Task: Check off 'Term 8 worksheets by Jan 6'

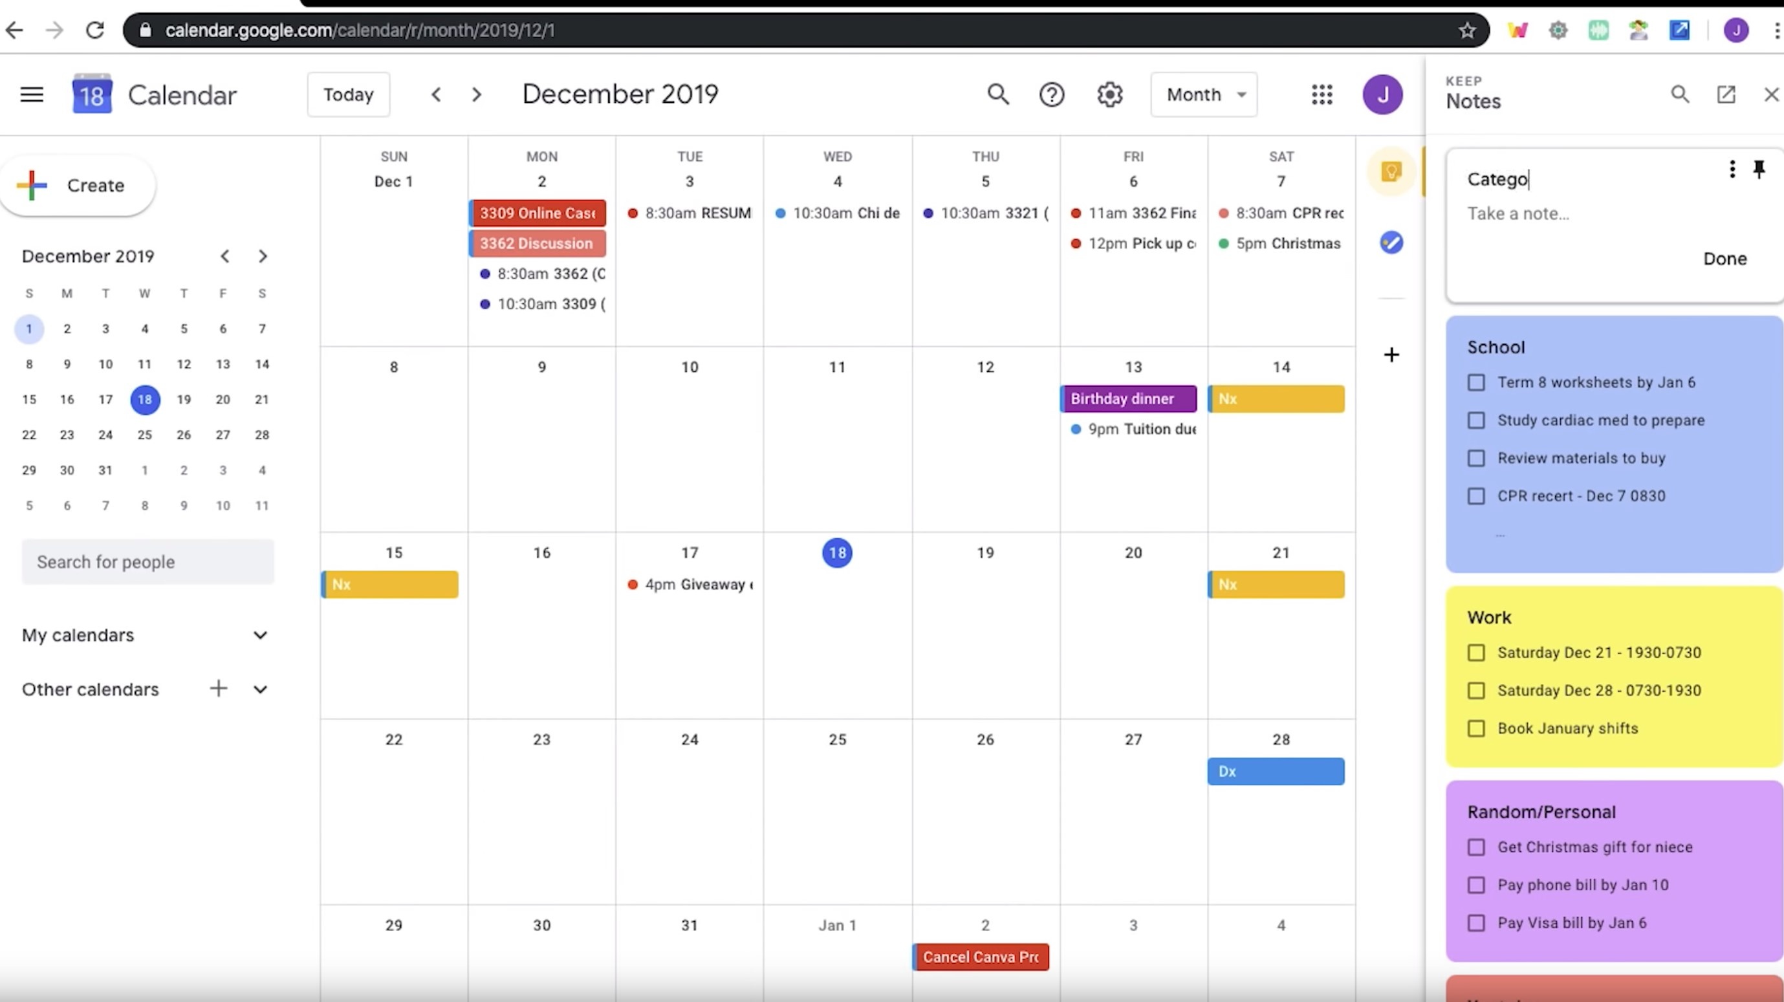Action: tap(1476, 382)
